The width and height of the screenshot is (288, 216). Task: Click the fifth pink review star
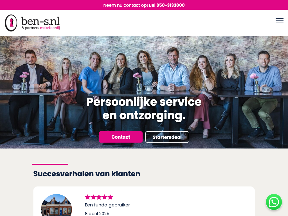click(x=110, y=197)
